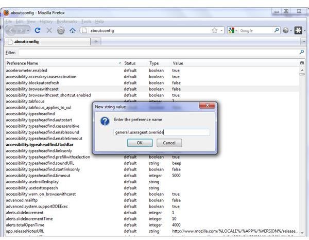Select the accelerometer.enabled row

[x=152, y=71]
